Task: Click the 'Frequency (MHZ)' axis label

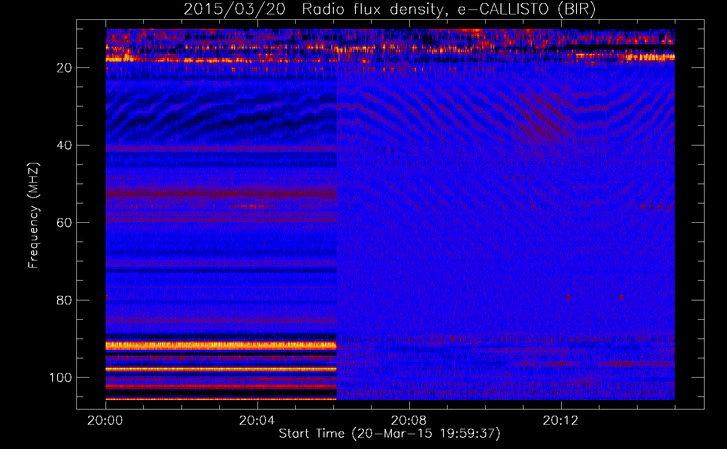Action: tap(34, 215)
